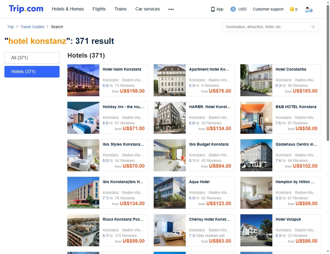Click 94 Reviews on Gästehaus Centro
The image size is (330, 254).
pos(298,161)
